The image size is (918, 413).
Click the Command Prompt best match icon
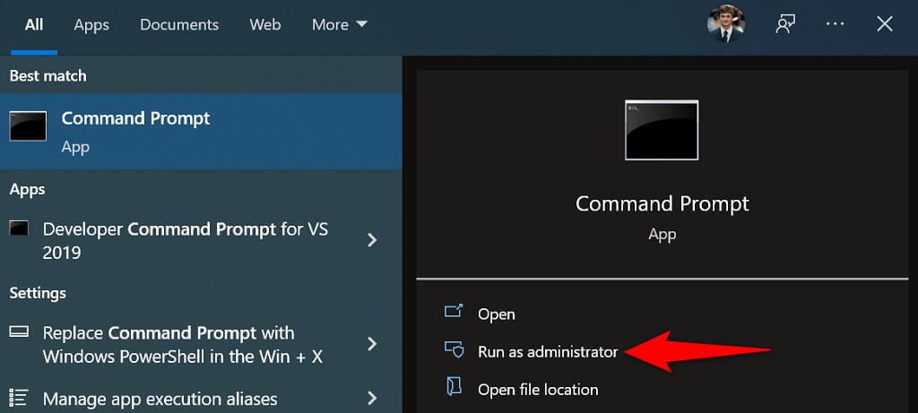28,127
